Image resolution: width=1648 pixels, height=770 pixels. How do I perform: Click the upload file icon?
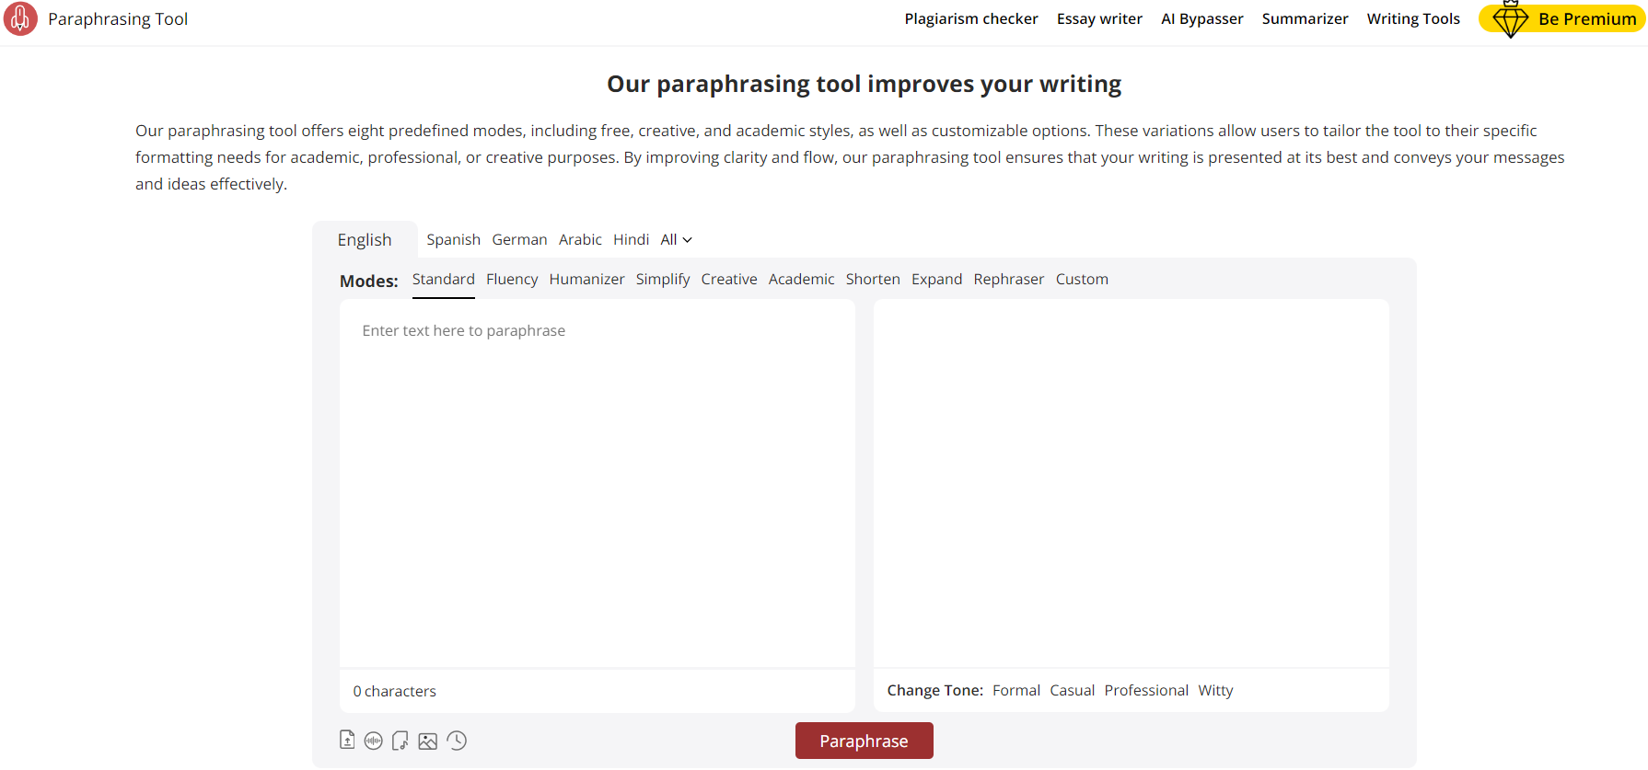(347, 740)
